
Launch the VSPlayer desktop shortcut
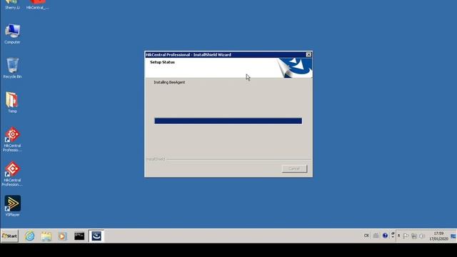12,206
